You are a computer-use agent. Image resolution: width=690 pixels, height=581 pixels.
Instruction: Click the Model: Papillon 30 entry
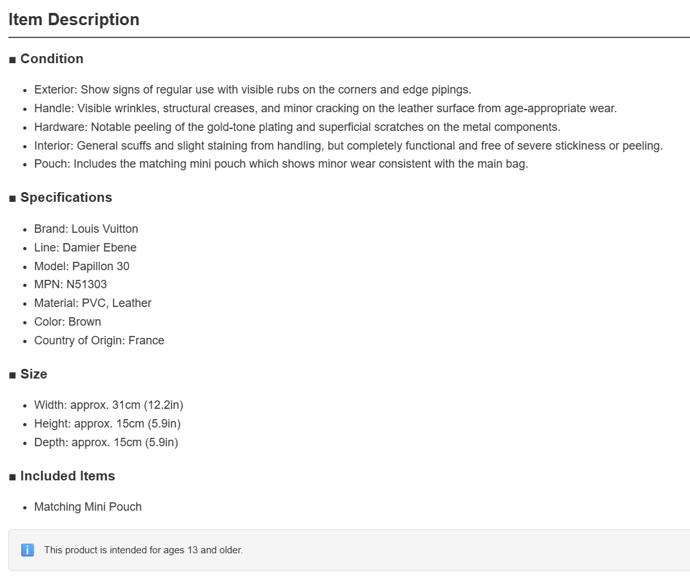pyautogui.click(x=82, y=266)
